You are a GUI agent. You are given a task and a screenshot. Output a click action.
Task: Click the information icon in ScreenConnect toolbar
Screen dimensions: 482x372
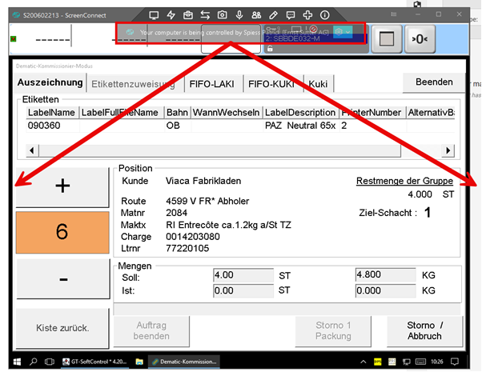coord(324,15)
